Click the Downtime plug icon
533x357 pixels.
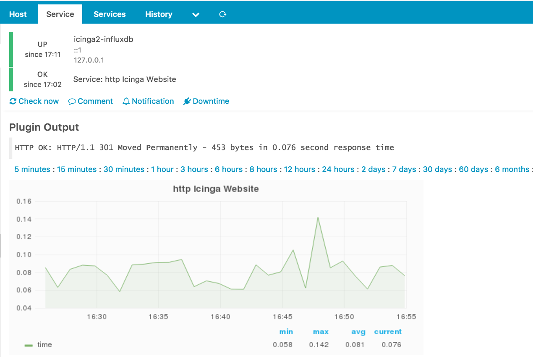(x=187, y=101)
